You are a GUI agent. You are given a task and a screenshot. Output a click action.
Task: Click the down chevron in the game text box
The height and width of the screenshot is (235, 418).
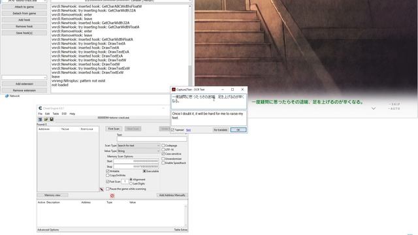click(374, 108)
